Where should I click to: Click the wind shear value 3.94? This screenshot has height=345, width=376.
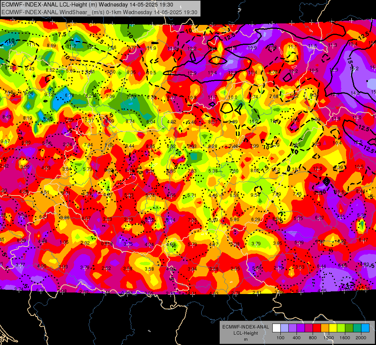tap(192, 269)
